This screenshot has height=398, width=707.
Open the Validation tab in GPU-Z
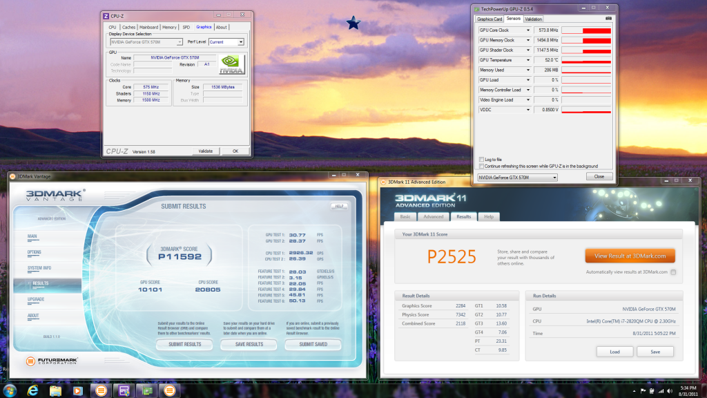coord(533,19)
